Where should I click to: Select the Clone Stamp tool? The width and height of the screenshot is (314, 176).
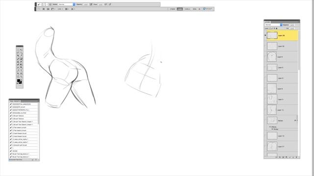[18, 62]
